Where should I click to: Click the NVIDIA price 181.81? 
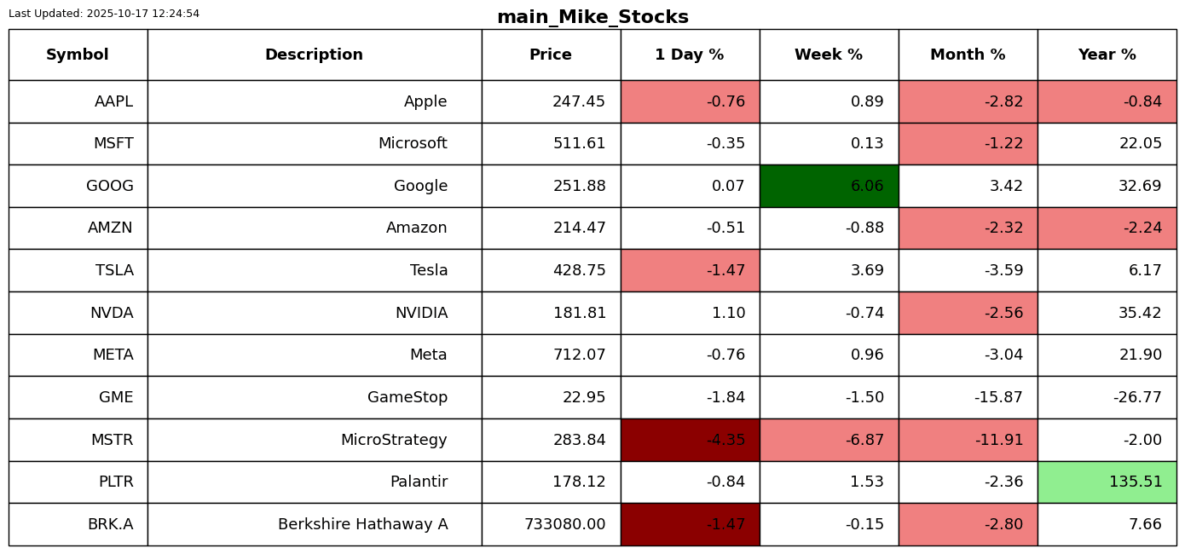click(x=579, y=313)
